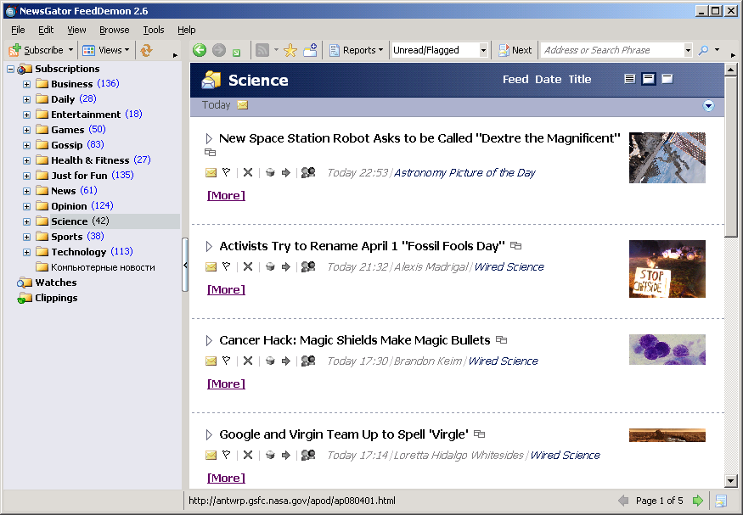
Task: Click the gray Forward navigation button
Action: 219,50
